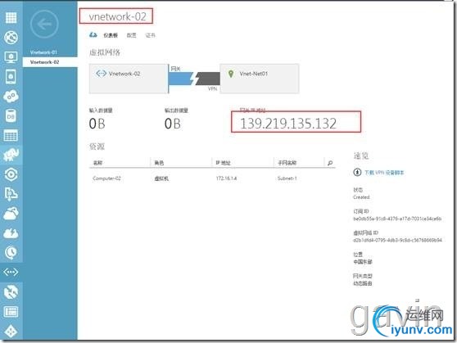This screenshot has height=343, width=457.
Task: Switch to the Dashboard tab
Action: pyautogui.click(x=111, y=35)
